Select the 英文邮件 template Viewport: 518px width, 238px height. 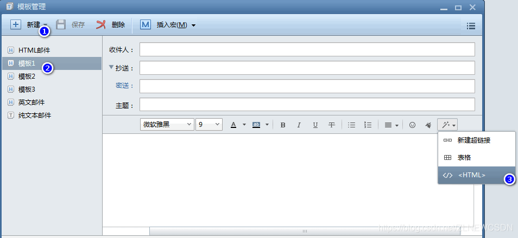coord(52,102)
